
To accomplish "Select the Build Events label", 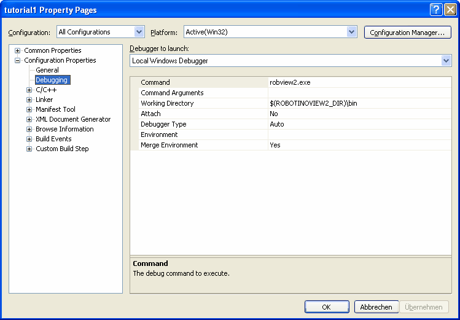I will [53, 139].
